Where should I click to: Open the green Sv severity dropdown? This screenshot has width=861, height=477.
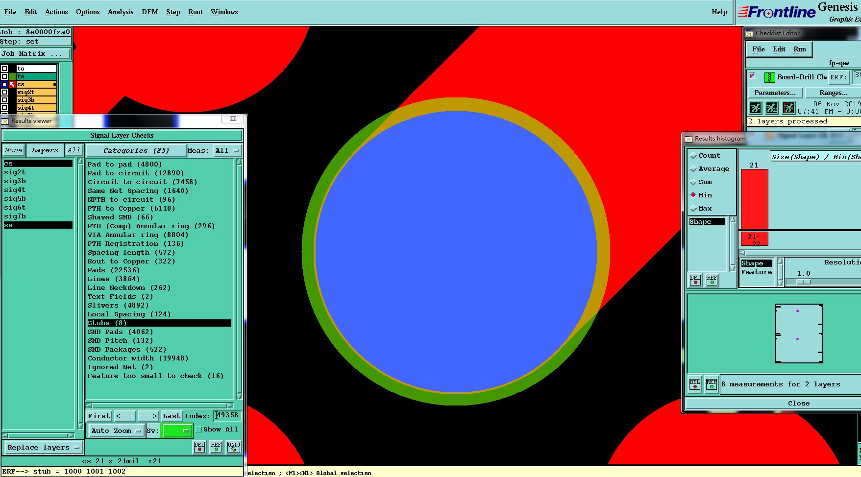(176, 431)
